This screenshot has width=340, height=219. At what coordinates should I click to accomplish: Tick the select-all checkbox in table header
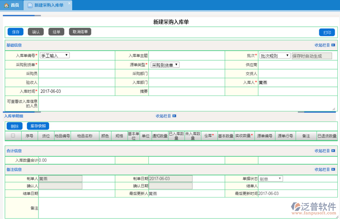13,136
